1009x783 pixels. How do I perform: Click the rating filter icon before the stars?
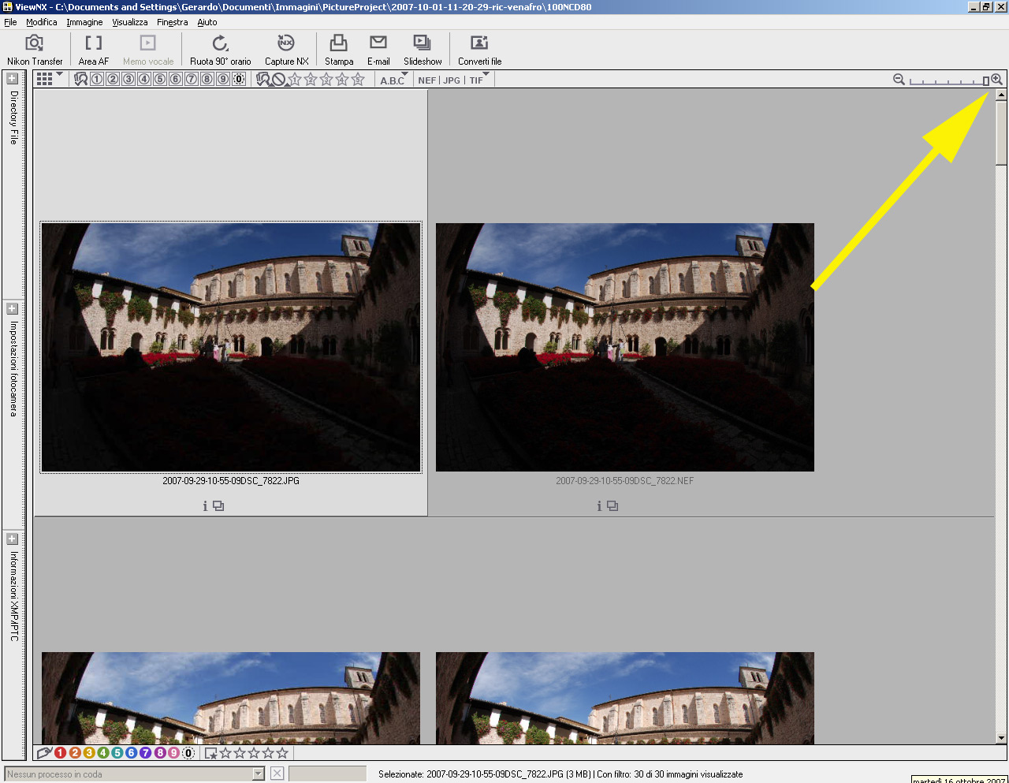[x=263, y=79]
